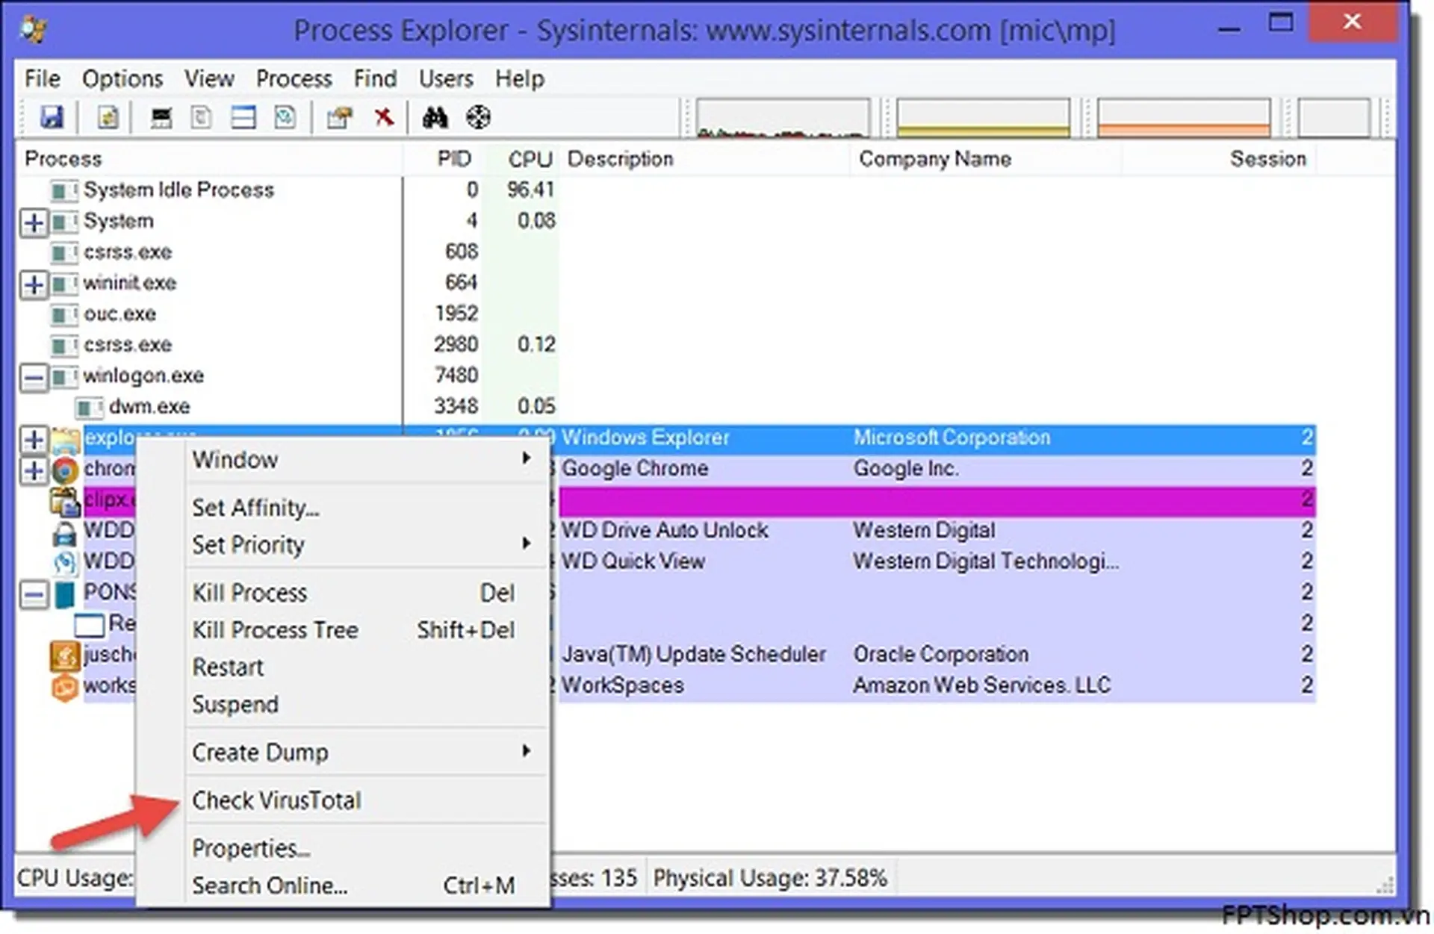Click the Refresh toolbar icon
Viewport: 1434px width, 934px height.
107,117
